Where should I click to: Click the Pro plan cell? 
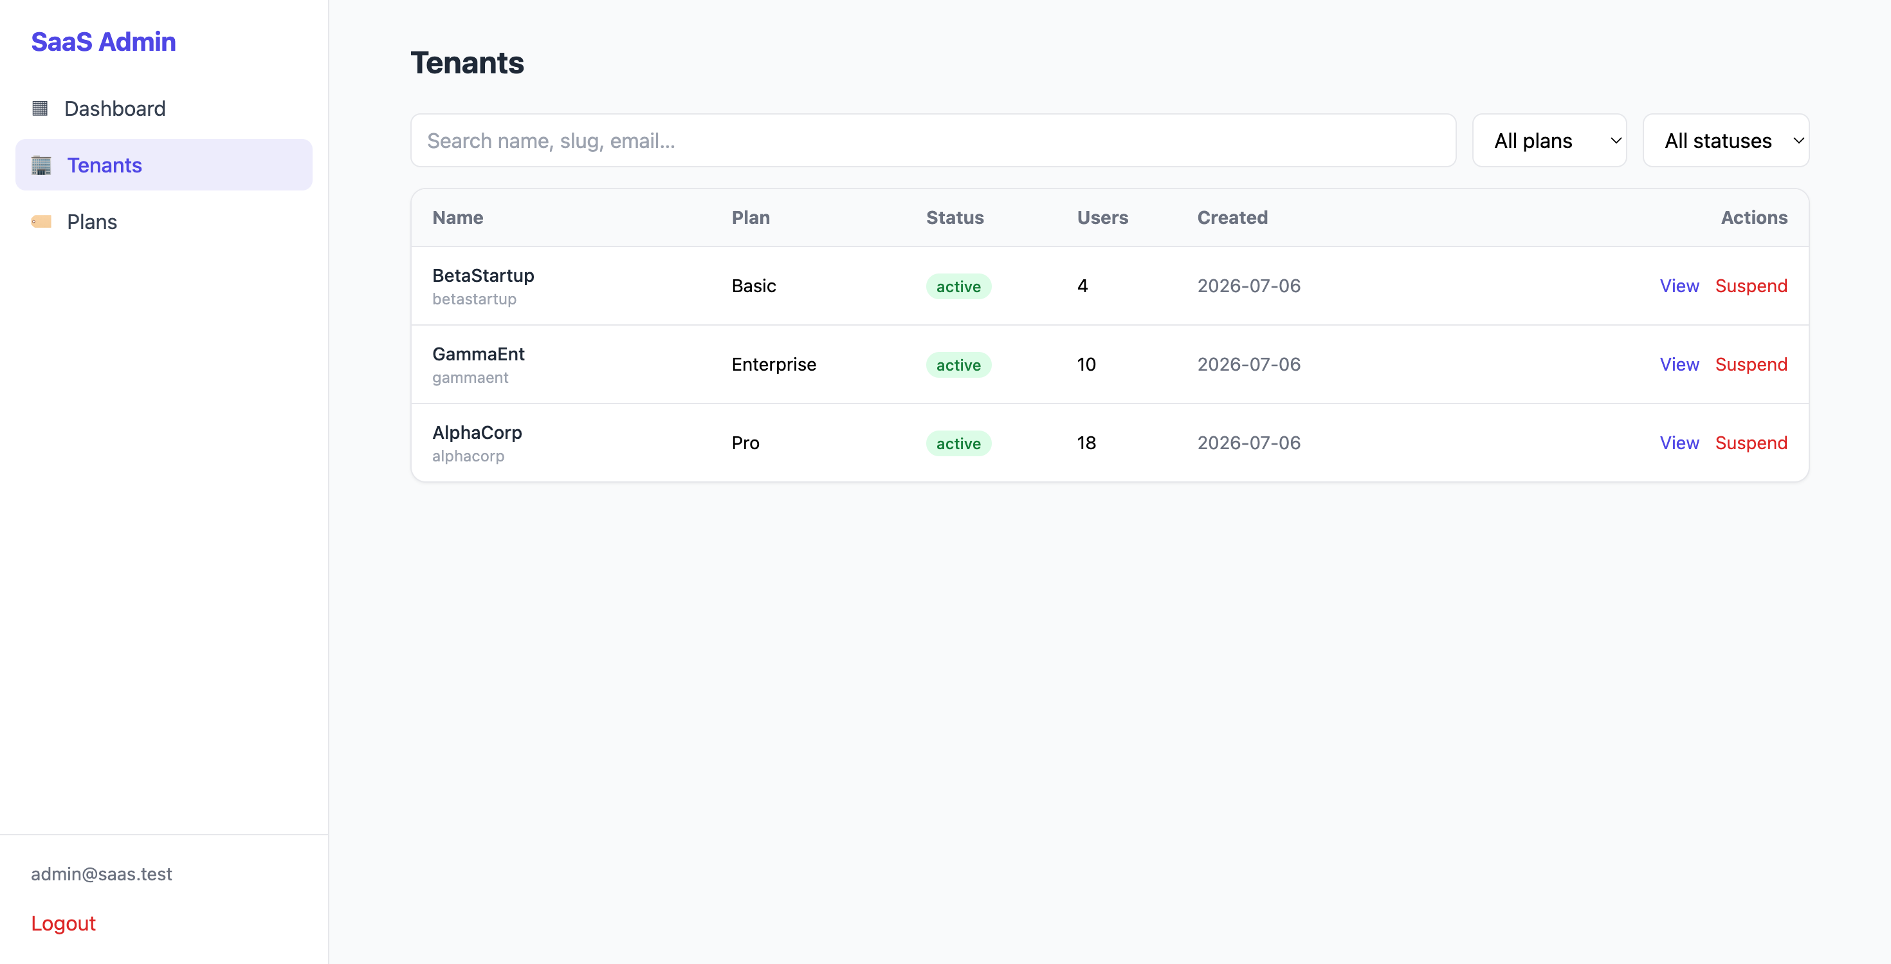point(745,443)
